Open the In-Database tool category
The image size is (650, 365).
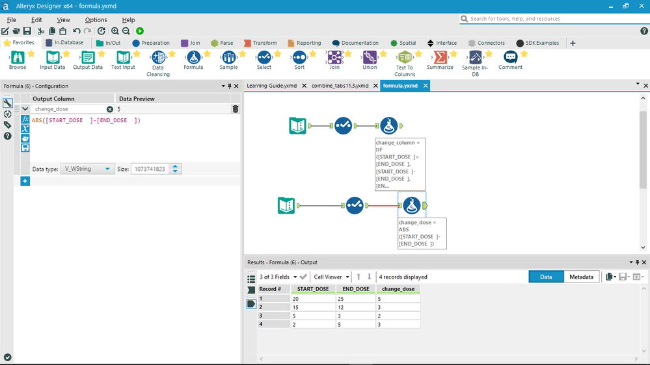pyautogui.click(x=64, y=43)
